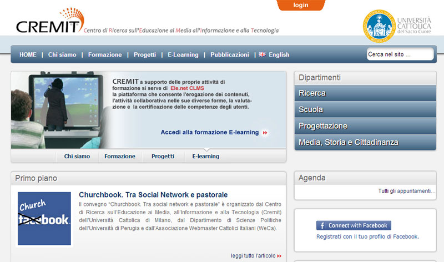Select Formazione in the top navigation bar

105,55
